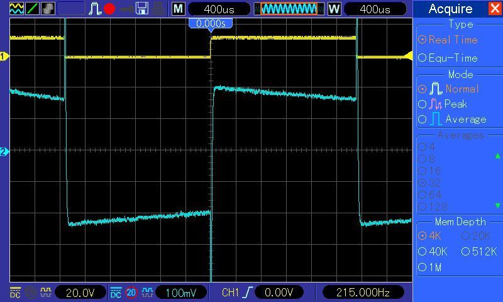
Task: Choose 1M memory depth
Action: [430, 267]
